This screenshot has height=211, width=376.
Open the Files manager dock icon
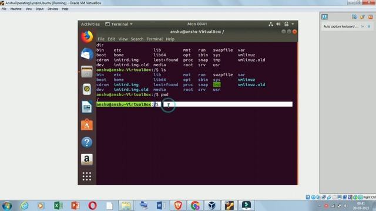[87, 72]
